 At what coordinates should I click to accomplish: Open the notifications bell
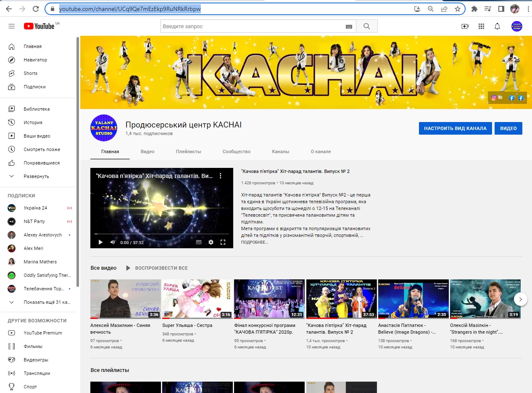pyautogui.click(x=497, y=26)
